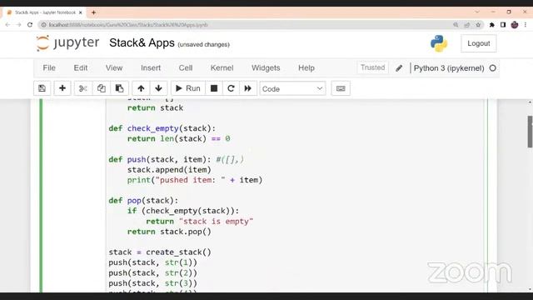Rename the Stack& Apps notebook title
The width and height of the screenshot is (533, 300).
[142, 42]
